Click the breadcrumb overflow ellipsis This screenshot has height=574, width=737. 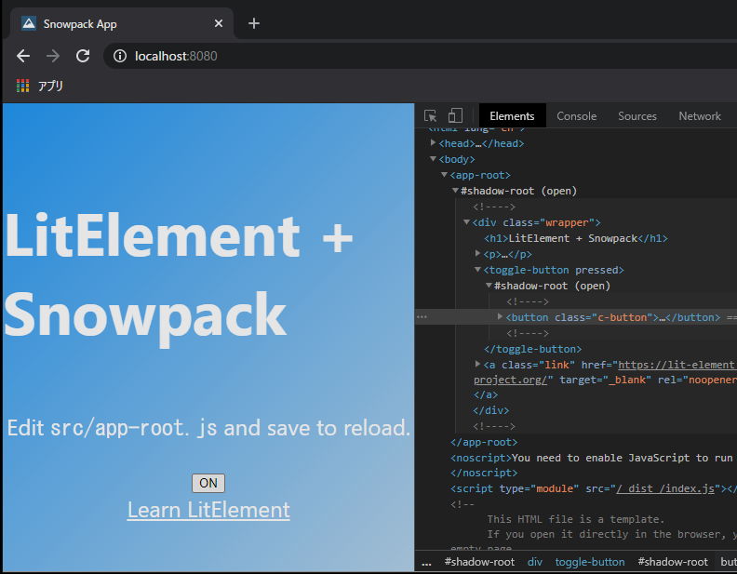coord(426,562)
